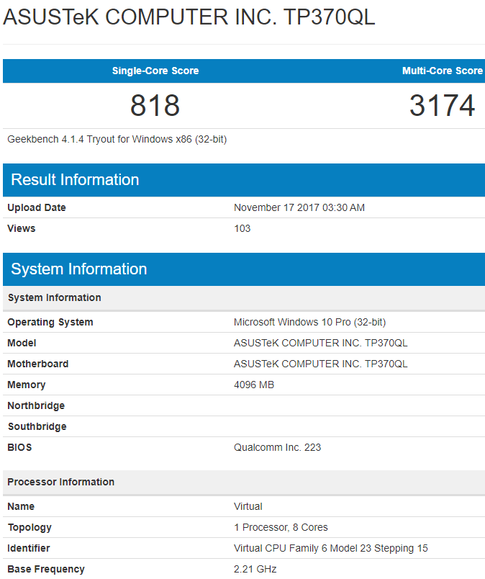This screenshot has height=579, width=485.
Task: Click the gray System Information subheading
Action: pyautogui.click(x=54, y=297)
